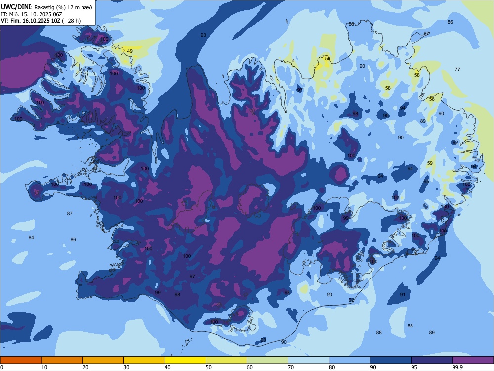Pick the light green 60–70 legend swatch
The image size is (494, 371).
[x=267, y=360]
